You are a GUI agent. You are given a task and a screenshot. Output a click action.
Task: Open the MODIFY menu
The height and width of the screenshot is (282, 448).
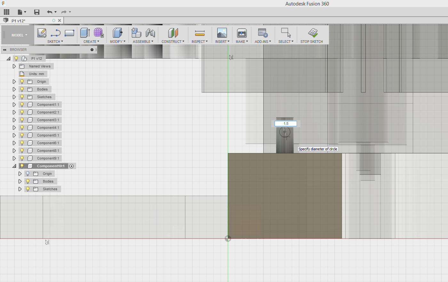click(x=118, y=42)
